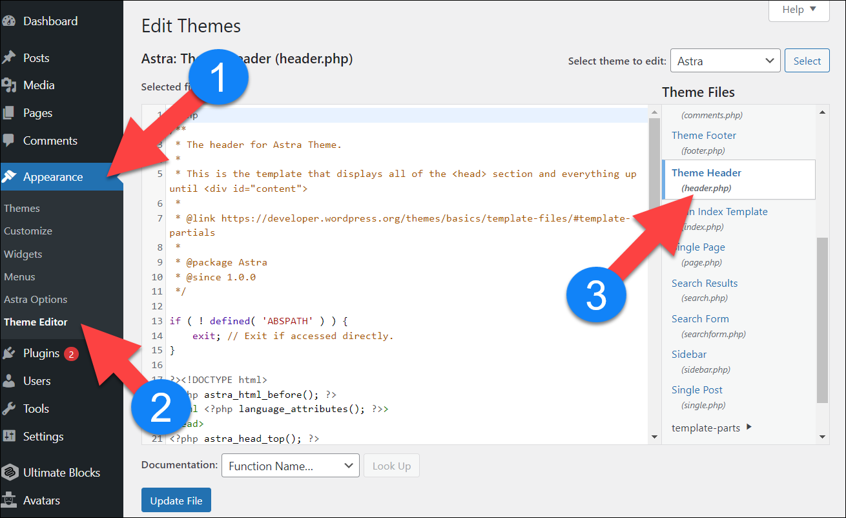Click the code editor scroll up arrow
Viewport: 846px width, 518px height.
[x=654, y=112]
